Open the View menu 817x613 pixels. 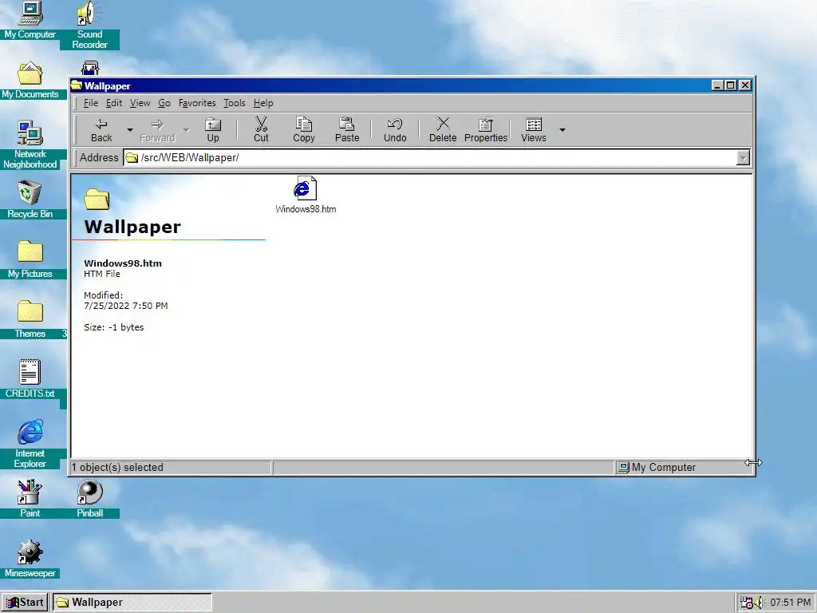click(x=140, y=103)
